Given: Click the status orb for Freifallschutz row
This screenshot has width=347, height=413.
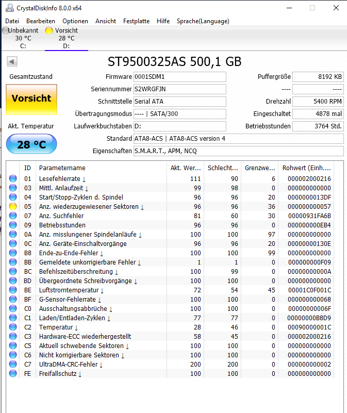Looking at the screenshot, I should tap(13, 373).
